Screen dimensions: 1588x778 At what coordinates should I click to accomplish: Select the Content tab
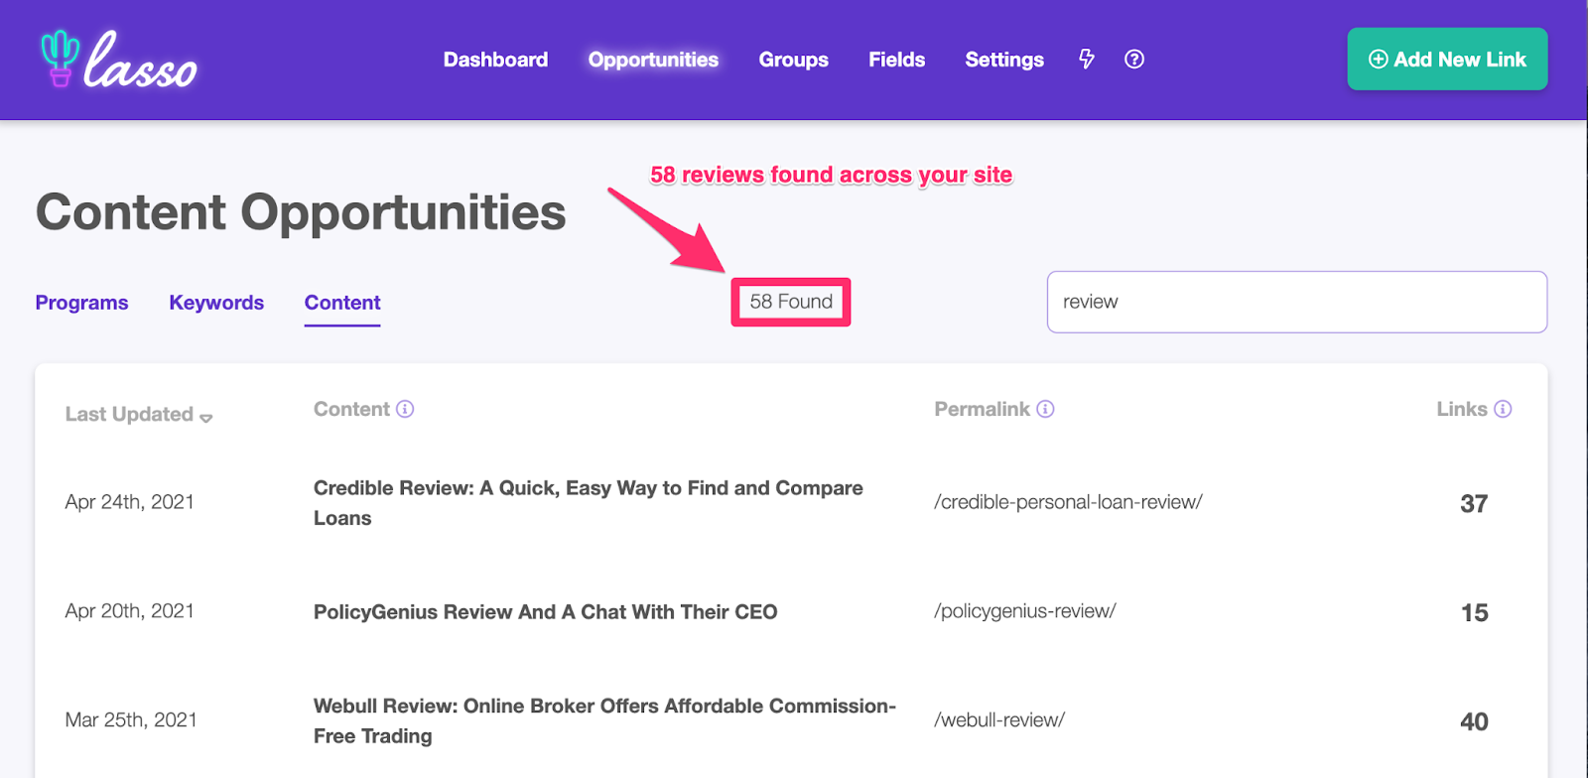click(342, 303)
